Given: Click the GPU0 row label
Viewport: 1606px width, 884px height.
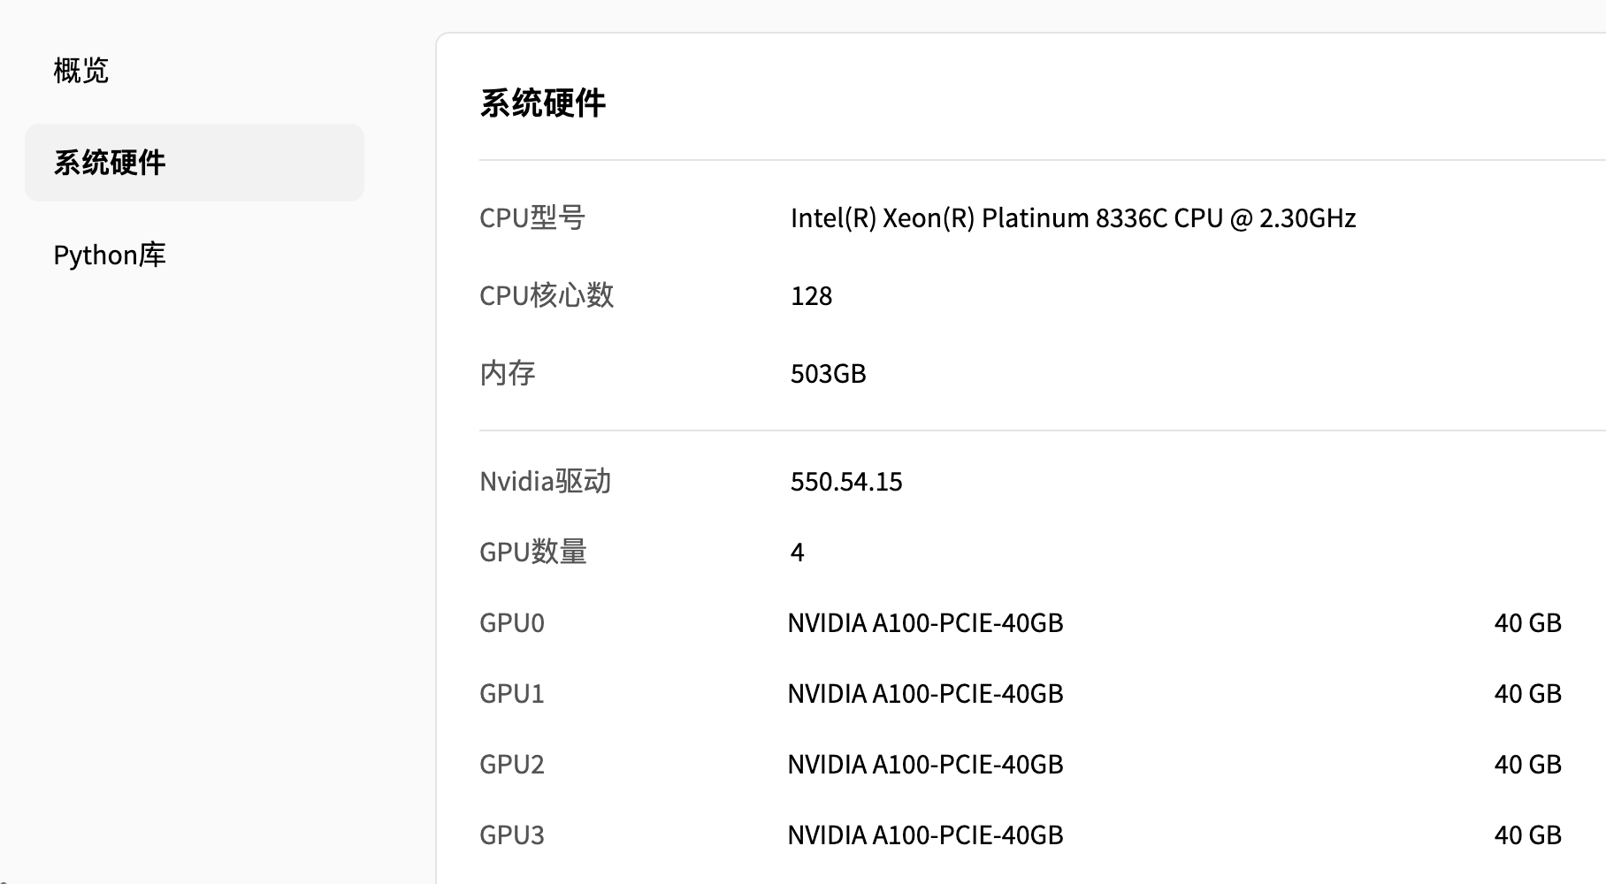Looking at the screenshot, I should pyautogui.click(x=511, y=623).
